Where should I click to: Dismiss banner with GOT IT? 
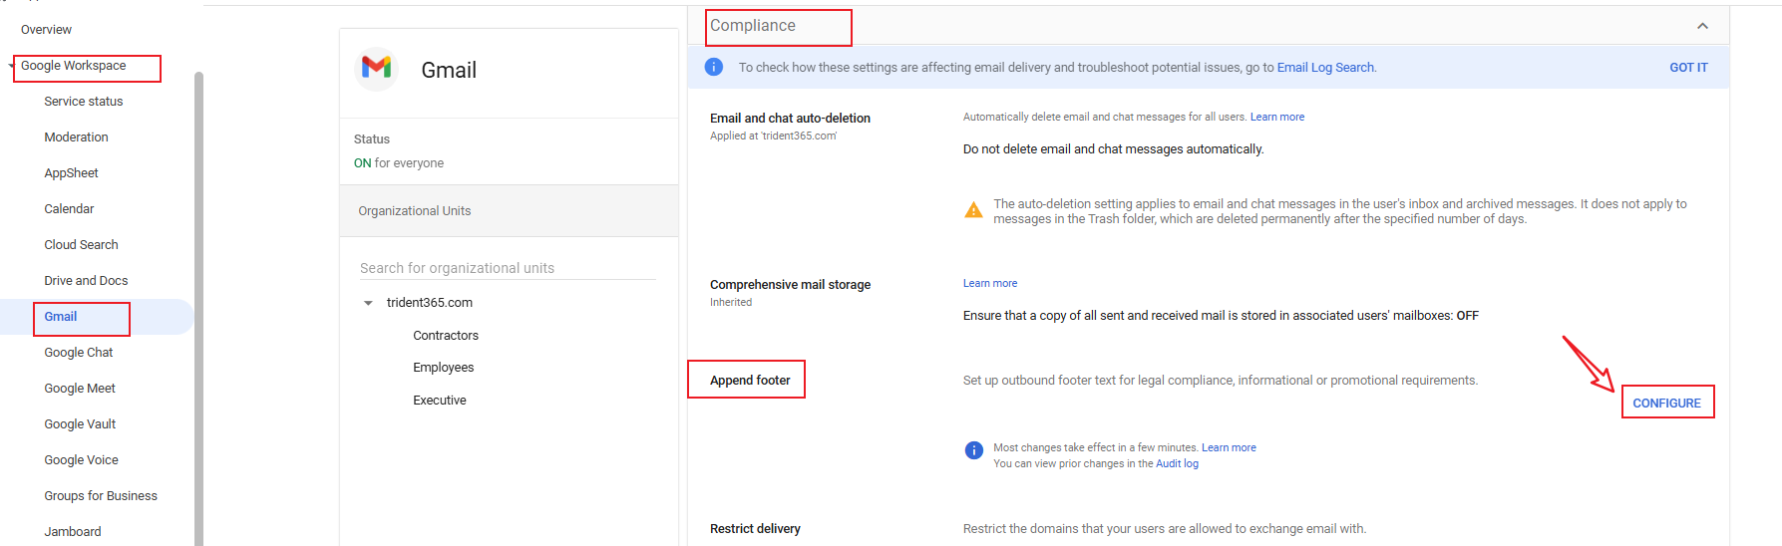pos(1688,68)
